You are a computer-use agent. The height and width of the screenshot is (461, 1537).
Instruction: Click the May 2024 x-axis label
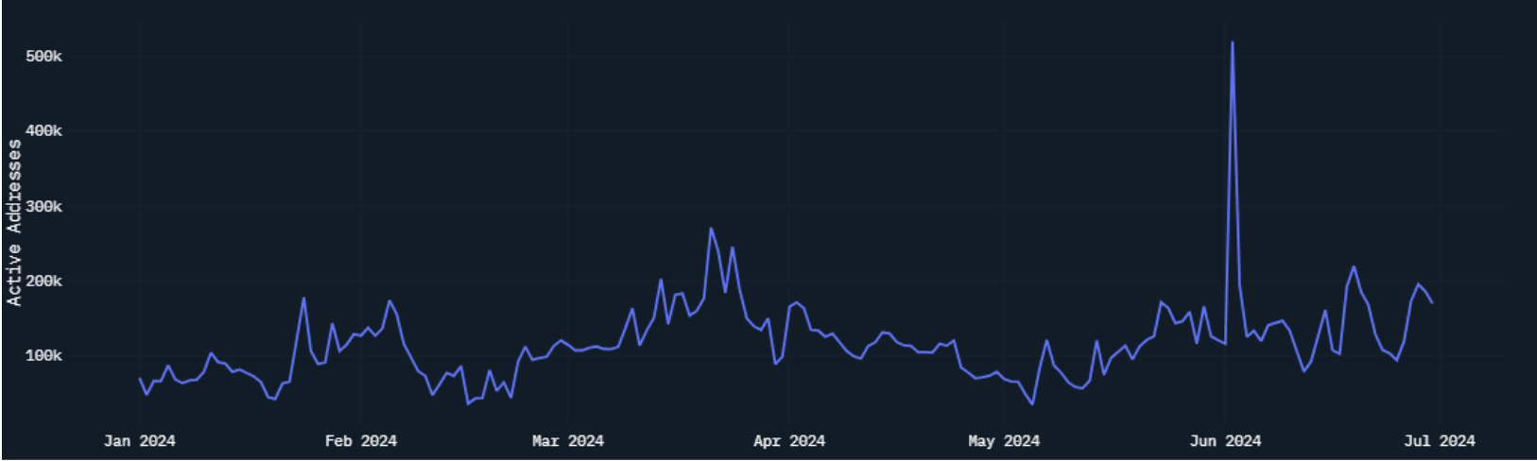1003,441
